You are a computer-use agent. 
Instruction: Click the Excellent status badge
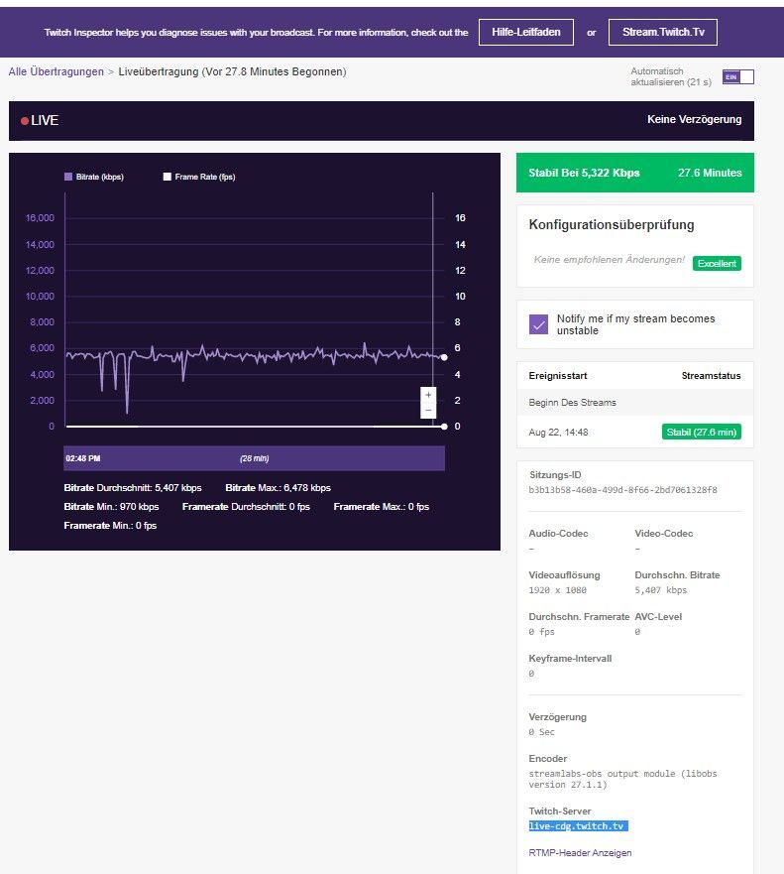click(x=717, y=263)
